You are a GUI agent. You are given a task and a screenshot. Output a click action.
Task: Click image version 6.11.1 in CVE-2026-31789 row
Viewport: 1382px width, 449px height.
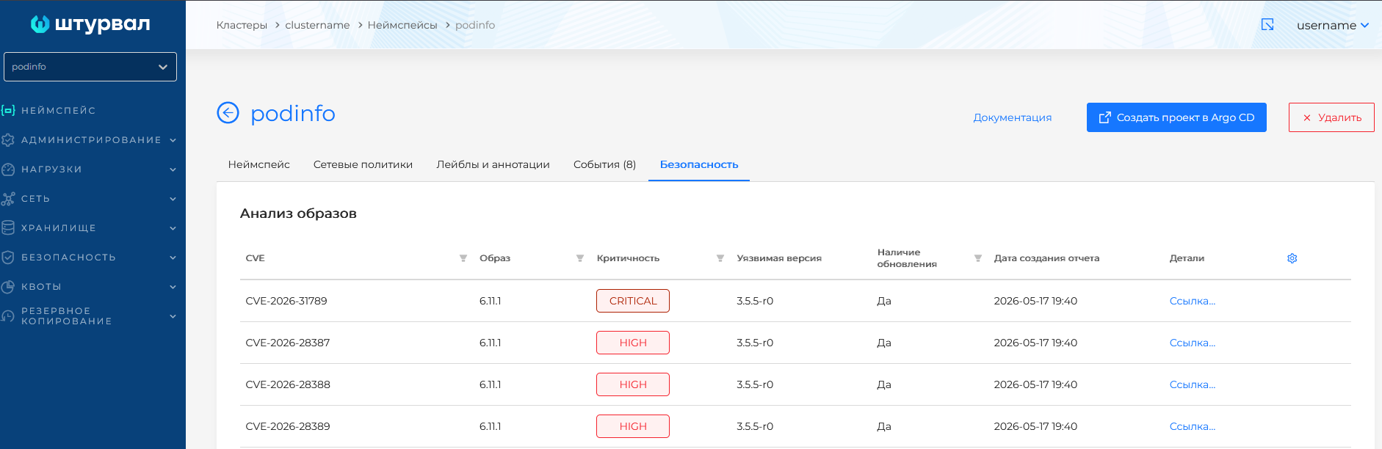click(491, 301)
